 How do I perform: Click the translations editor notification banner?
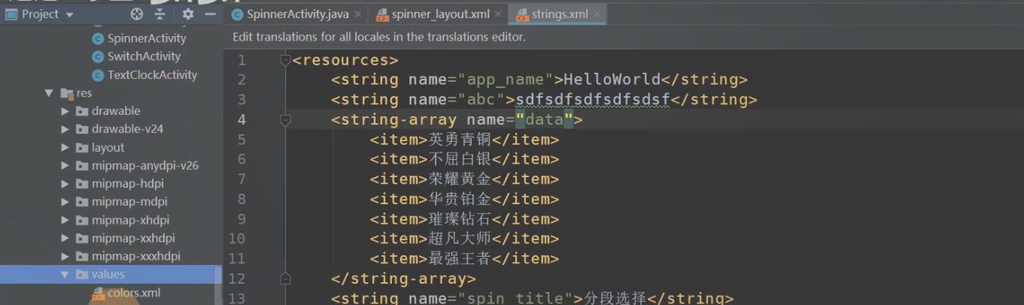tap(623, 37)
